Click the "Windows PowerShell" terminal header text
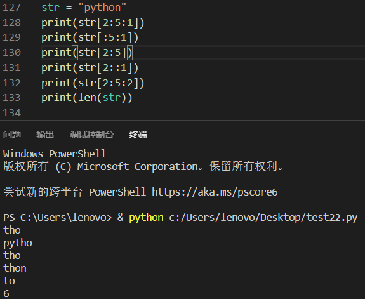Screen dimensions: 365x299 [55, 154]
